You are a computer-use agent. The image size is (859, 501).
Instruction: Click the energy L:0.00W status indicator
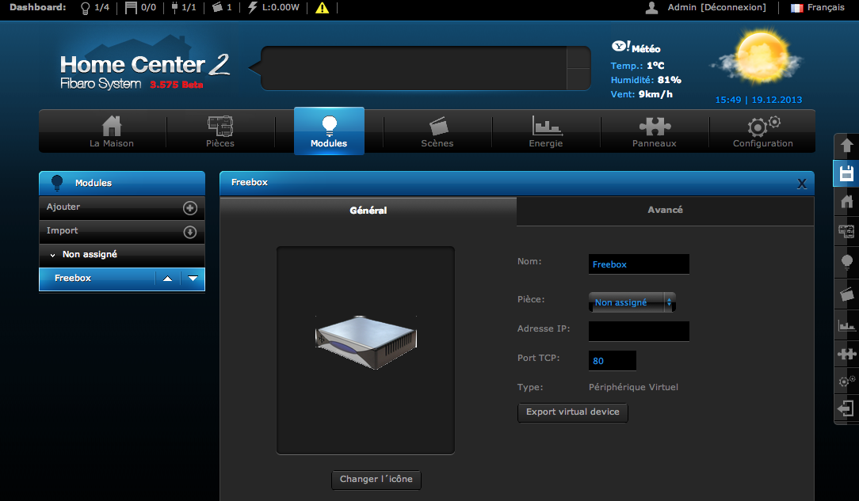[x=273, y=8]
